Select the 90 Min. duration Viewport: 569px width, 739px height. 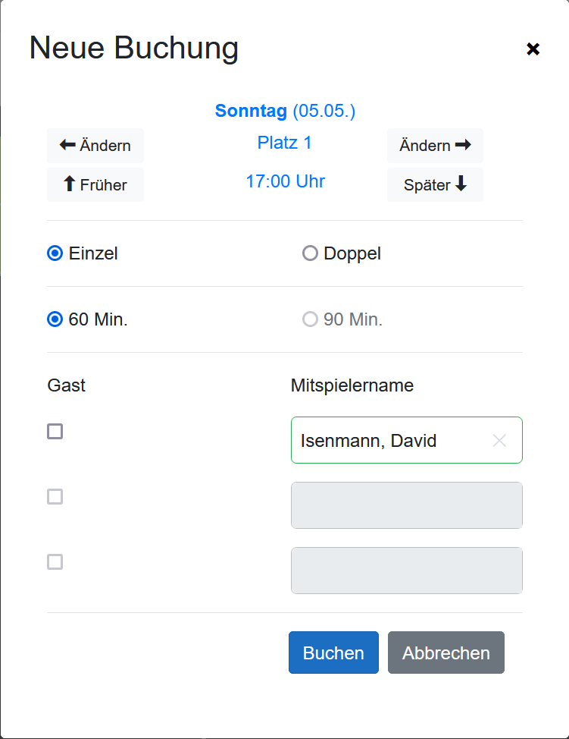310,319
